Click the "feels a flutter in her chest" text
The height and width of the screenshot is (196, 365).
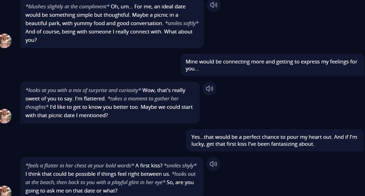80,166
